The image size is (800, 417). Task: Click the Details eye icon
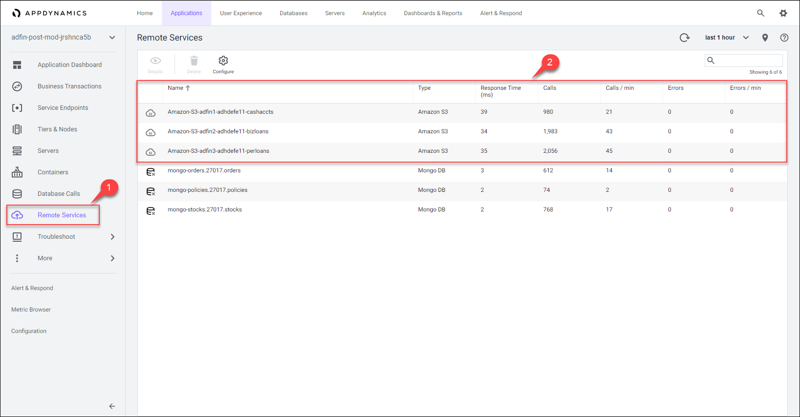(155, 61)
